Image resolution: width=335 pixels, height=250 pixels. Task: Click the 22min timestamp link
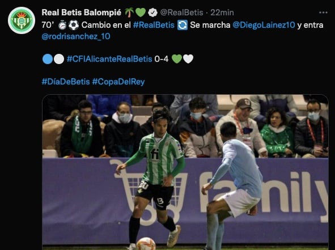222,12
